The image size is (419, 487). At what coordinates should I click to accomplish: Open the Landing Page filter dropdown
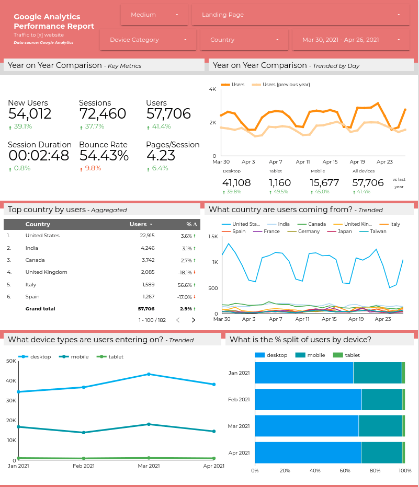point(300,15)
